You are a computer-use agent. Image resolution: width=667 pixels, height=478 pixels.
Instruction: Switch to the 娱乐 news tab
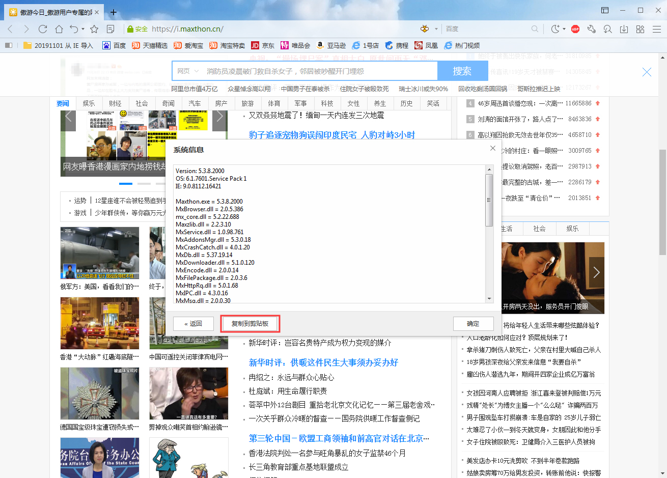(89, 103)
